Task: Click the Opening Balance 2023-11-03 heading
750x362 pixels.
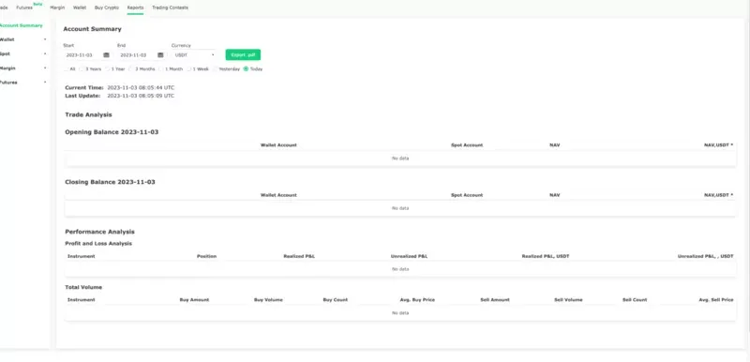Action: (x=112, y=132)
